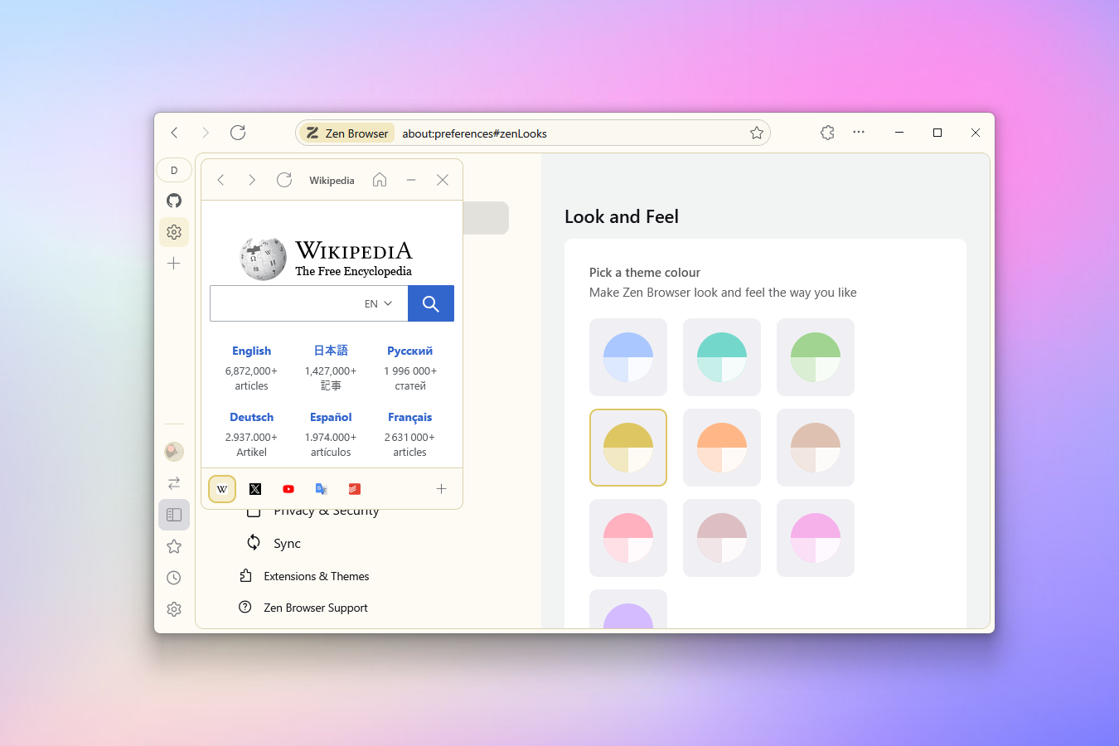Image resolution: width=1119 pixels, height=746 pixels.
Task: Select the Todoist pinned tab
Action: (354, 489)
